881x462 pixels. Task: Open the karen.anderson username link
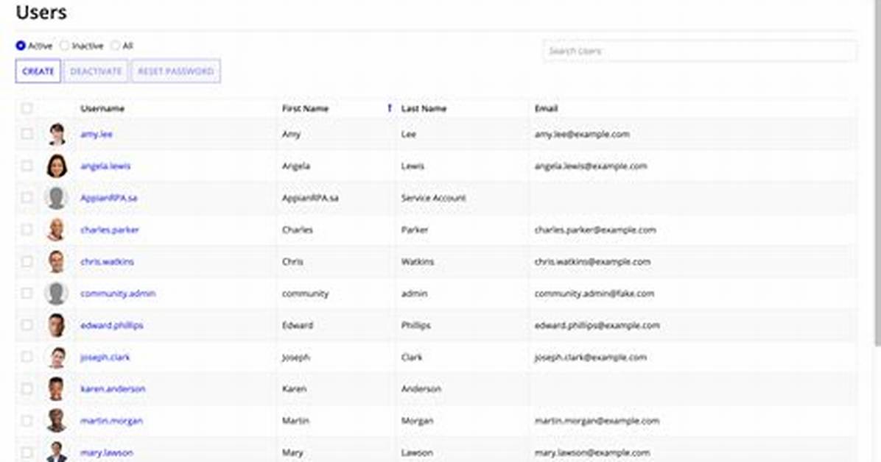113,389
